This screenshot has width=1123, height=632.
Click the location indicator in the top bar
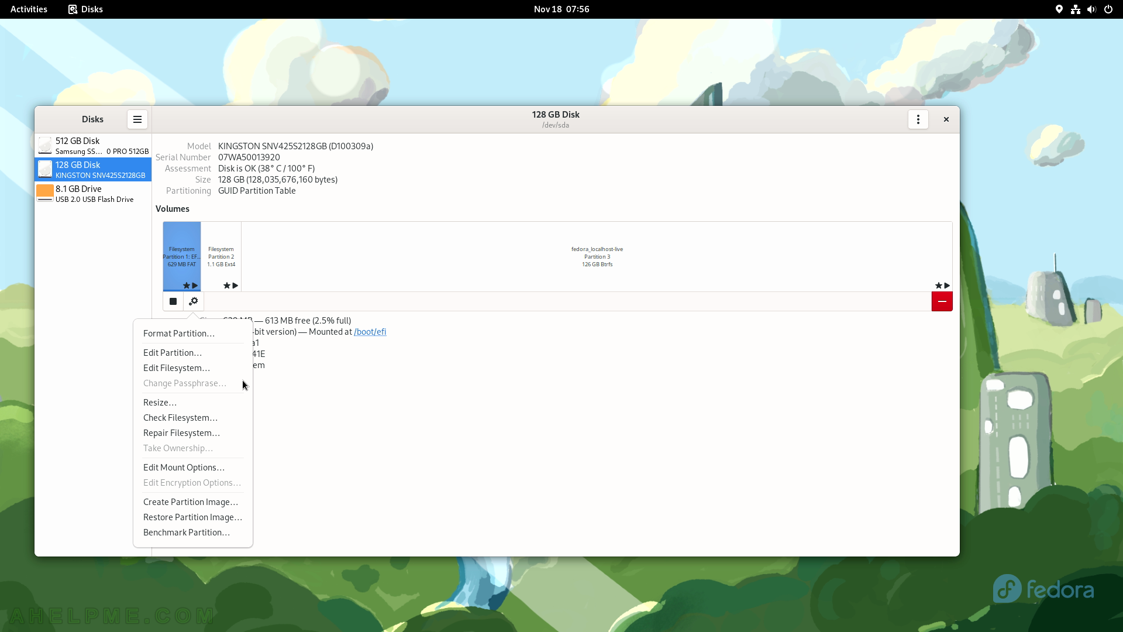1059,9
